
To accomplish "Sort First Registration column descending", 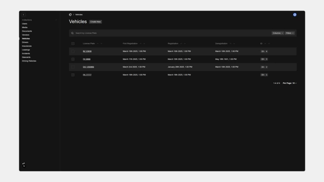I will pos(144,44).
